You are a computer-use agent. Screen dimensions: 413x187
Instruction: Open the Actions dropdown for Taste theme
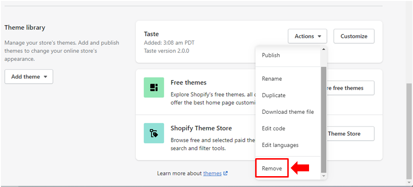[x=307, y=36]
